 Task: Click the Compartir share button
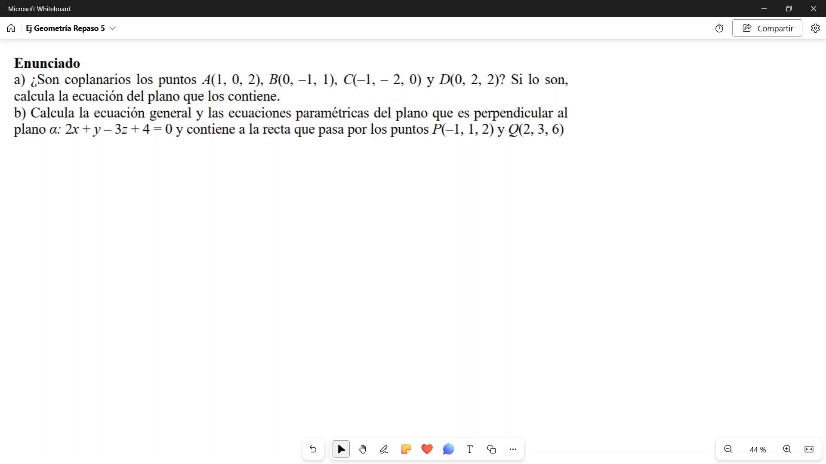point(767,28)
